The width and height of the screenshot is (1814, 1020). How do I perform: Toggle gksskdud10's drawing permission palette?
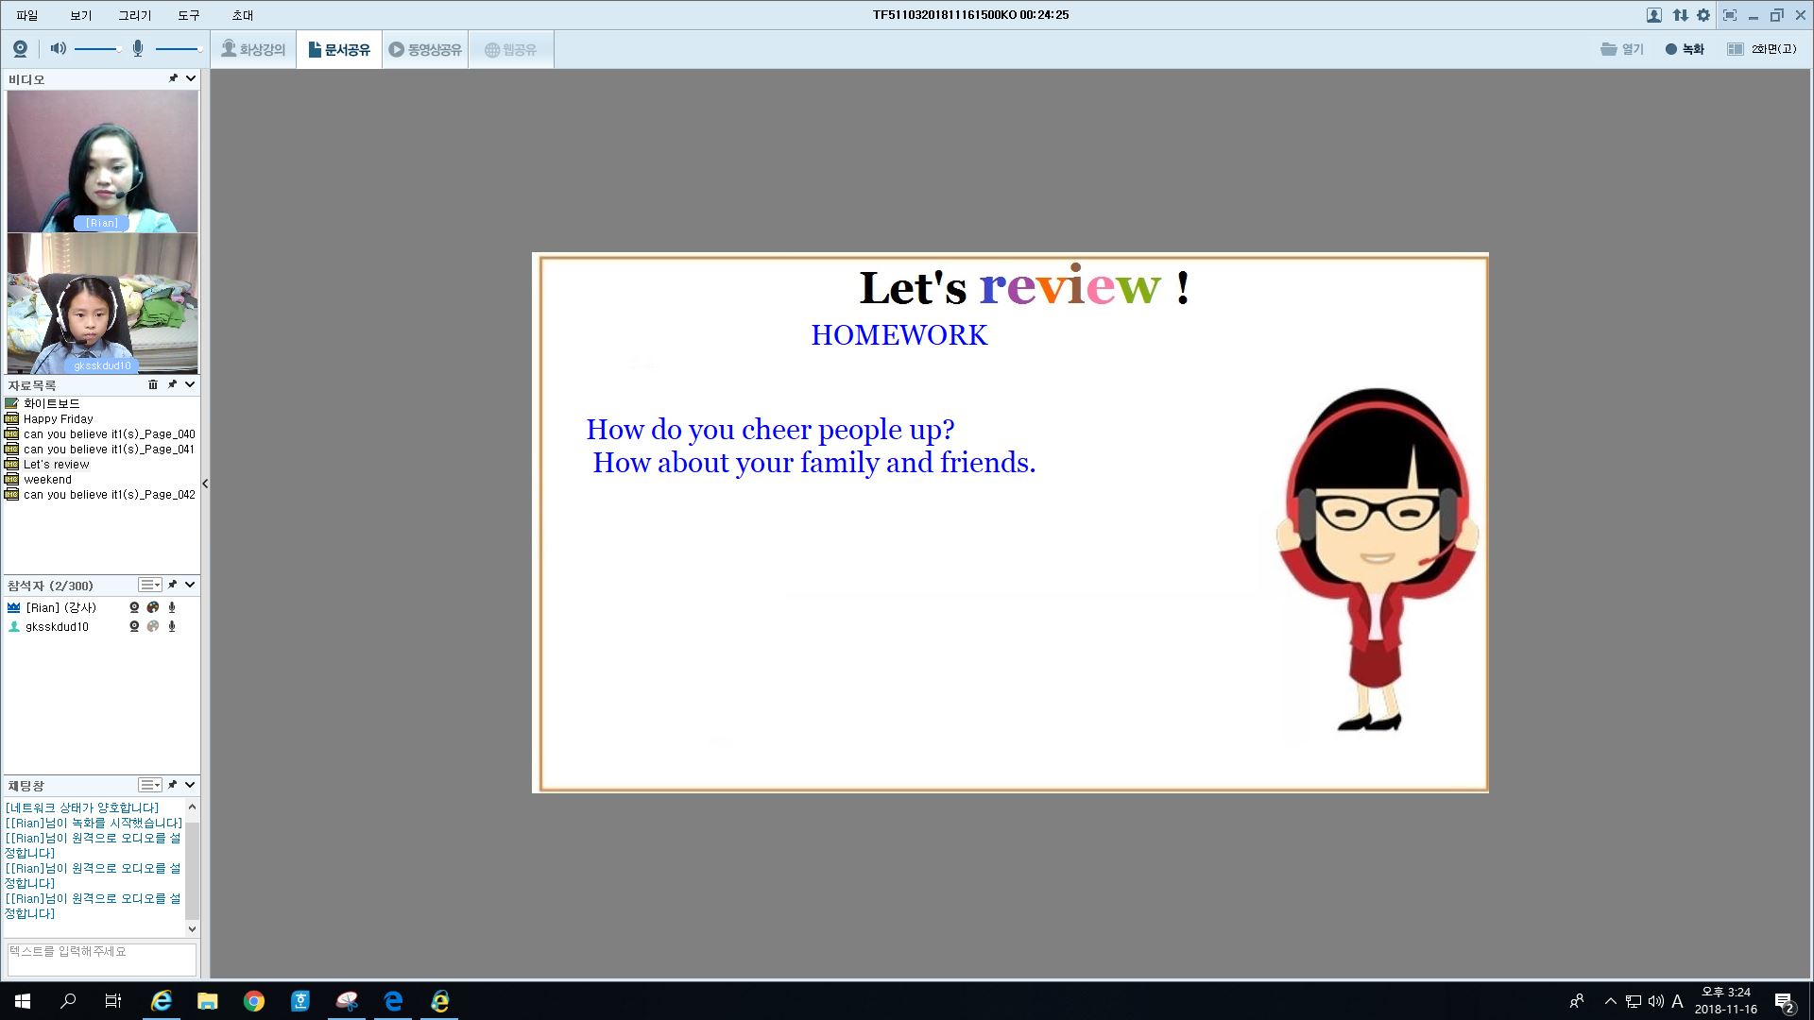[153, 626]
